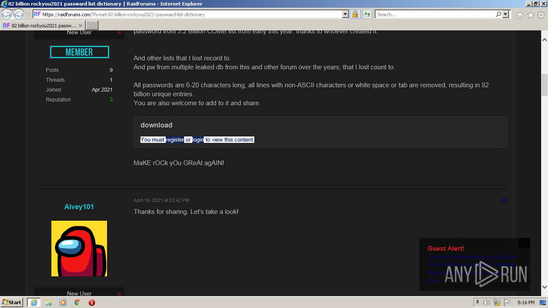Click the download heading text
The height and width of the screenshot is (308, 548).
156,125
